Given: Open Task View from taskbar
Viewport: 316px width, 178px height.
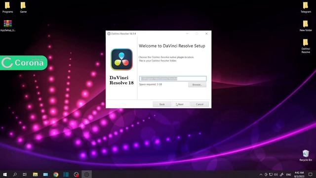Looking at the screenshot, I should point(25,175).
